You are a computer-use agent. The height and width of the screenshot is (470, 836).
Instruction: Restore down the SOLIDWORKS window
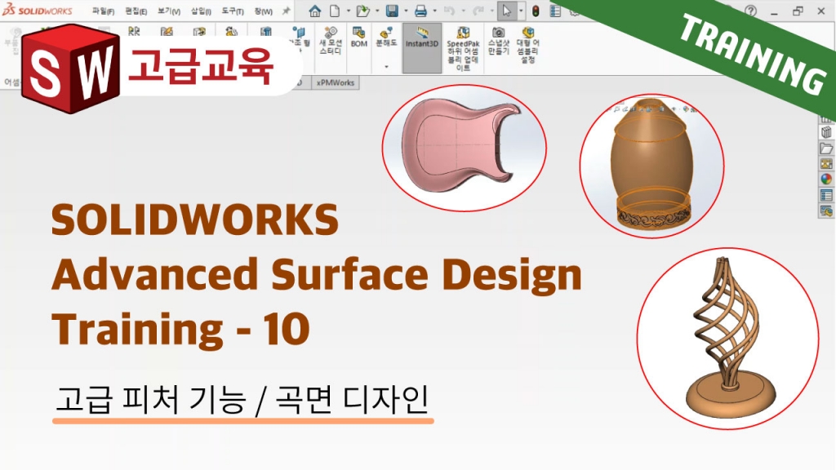click(x=798, y=11)
